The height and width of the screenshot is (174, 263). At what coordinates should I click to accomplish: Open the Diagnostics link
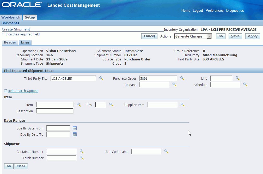(x=235, y=11)
